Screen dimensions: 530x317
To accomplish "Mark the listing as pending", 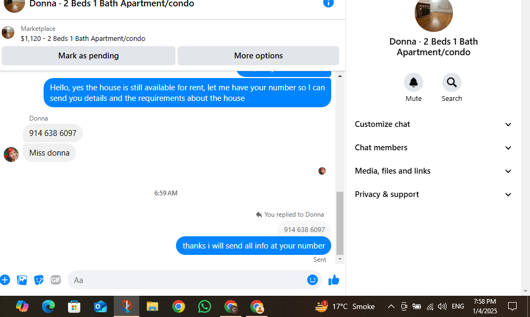I will pos(88,56).
